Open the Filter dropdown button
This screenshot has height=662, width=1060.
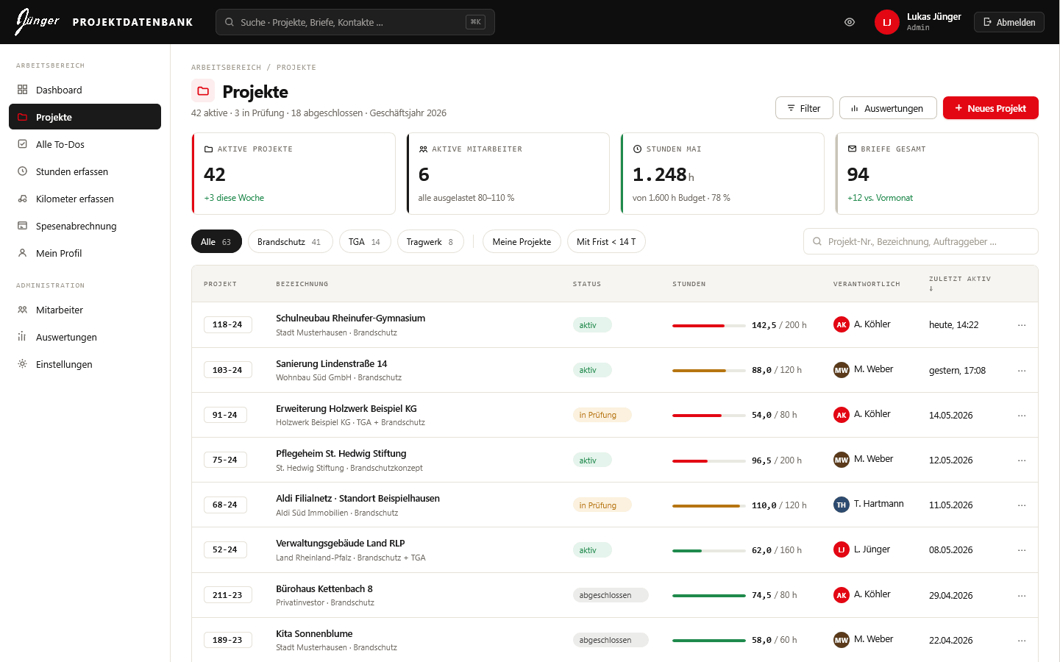tap(804, 108)
